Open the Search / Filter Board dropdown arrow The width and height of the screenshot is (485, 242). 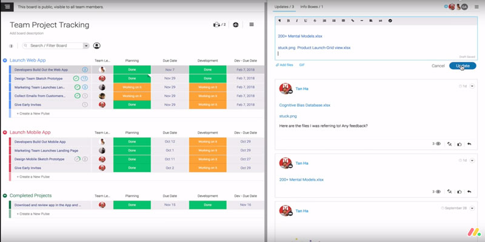coord(86,46)
